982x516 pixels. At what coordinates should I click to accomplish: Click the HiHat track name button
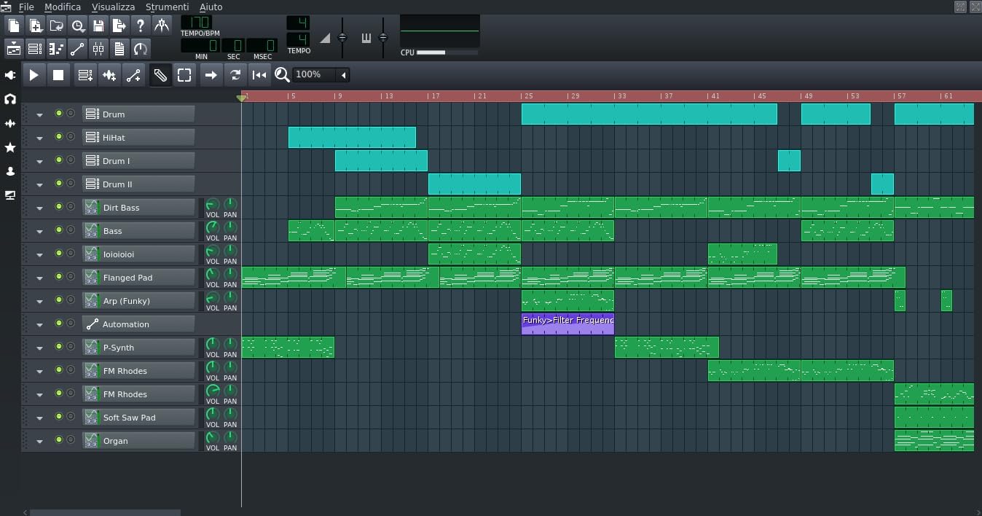[x=138, y=138]
